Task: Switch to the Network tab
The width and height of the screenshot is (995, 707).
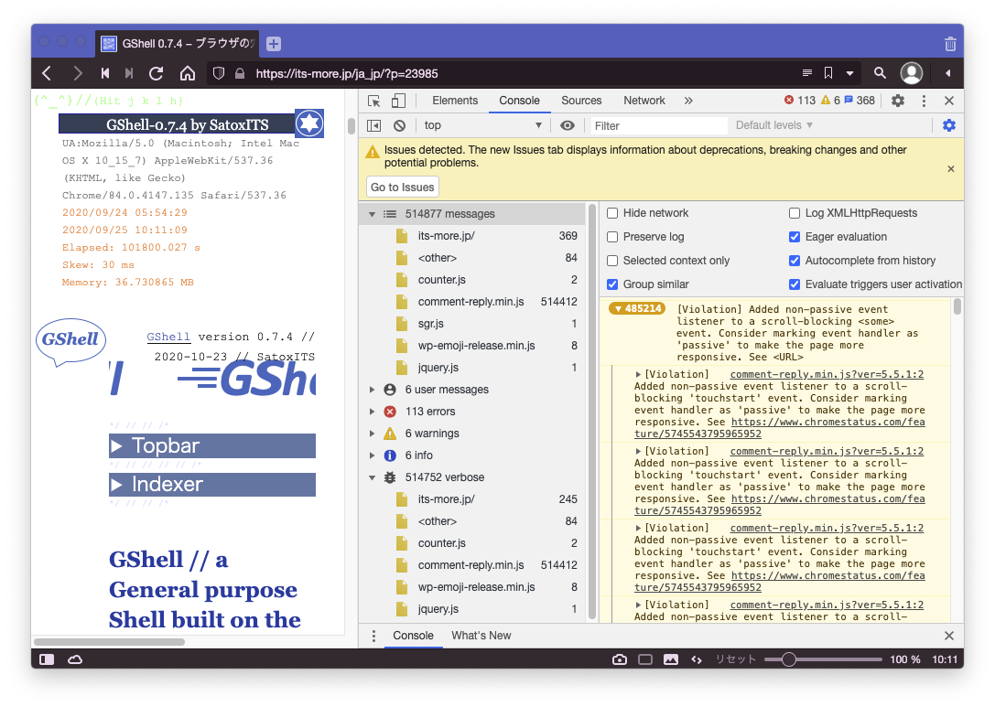Action: (644, 101)
